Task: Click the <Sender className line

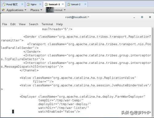Action: click(x=87, y=37)
